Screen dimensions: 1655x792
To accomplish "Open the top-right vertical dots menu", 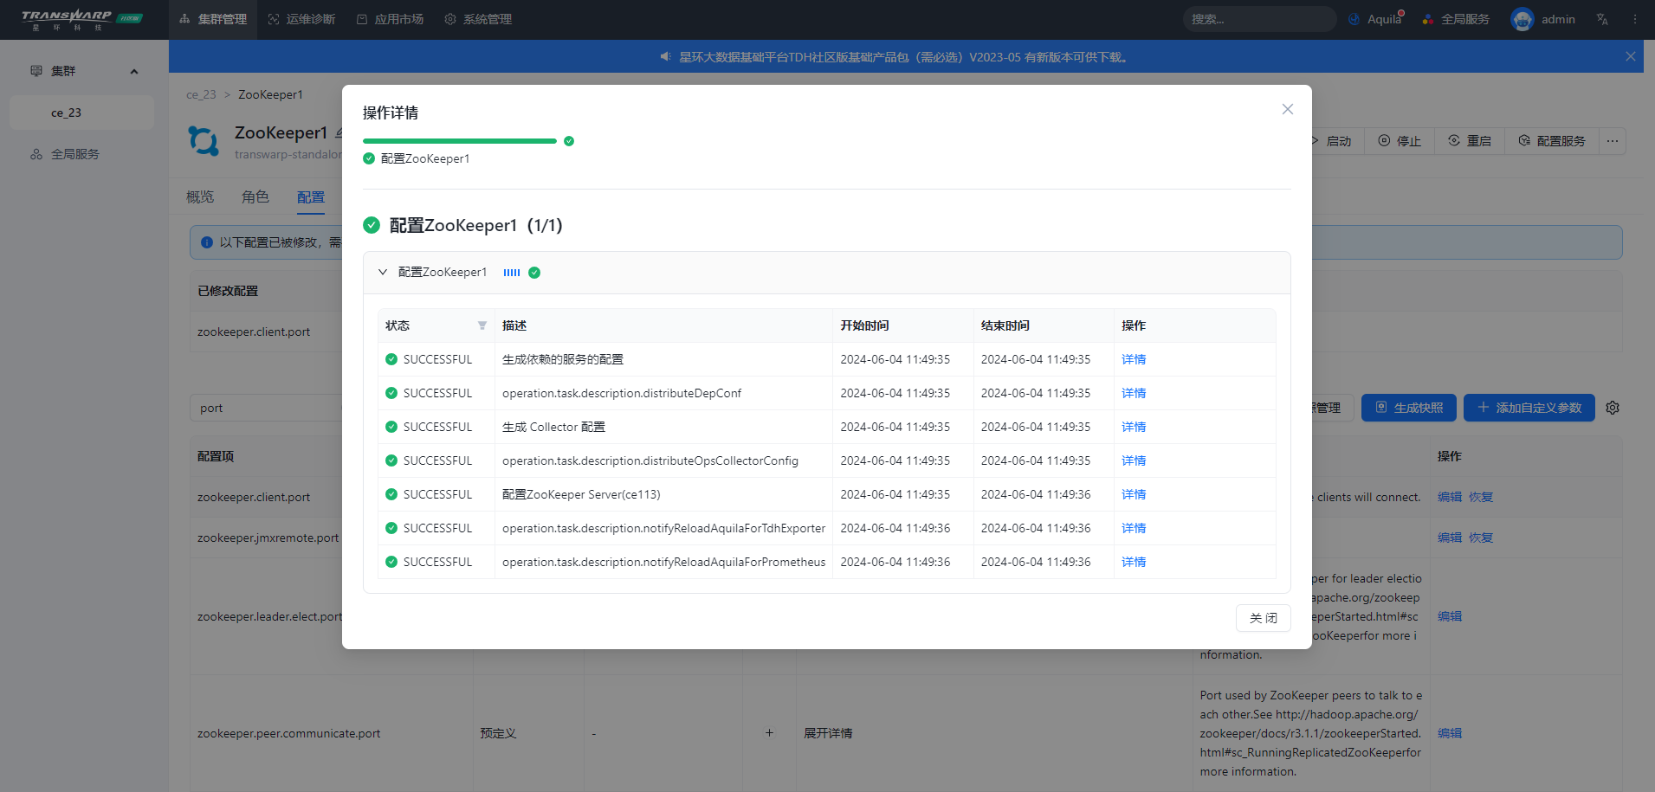I will (1635, 19).
